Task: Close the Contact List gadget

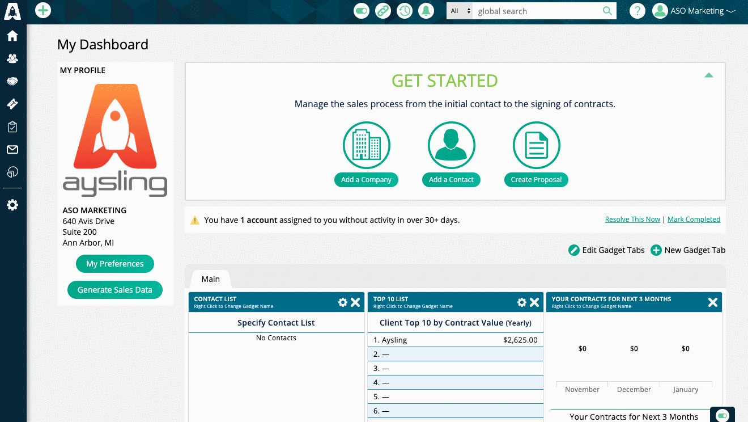Action: coord(355,302)
